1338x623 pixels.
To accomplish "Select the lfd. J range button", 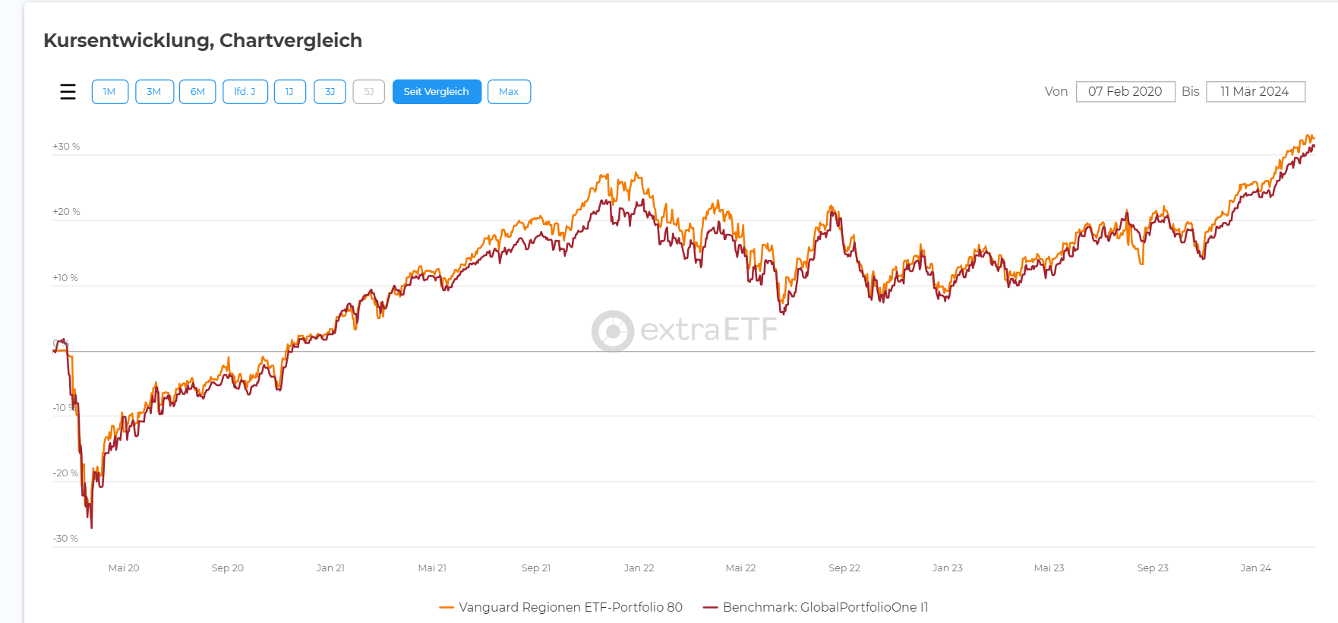I will click(245, 92).
